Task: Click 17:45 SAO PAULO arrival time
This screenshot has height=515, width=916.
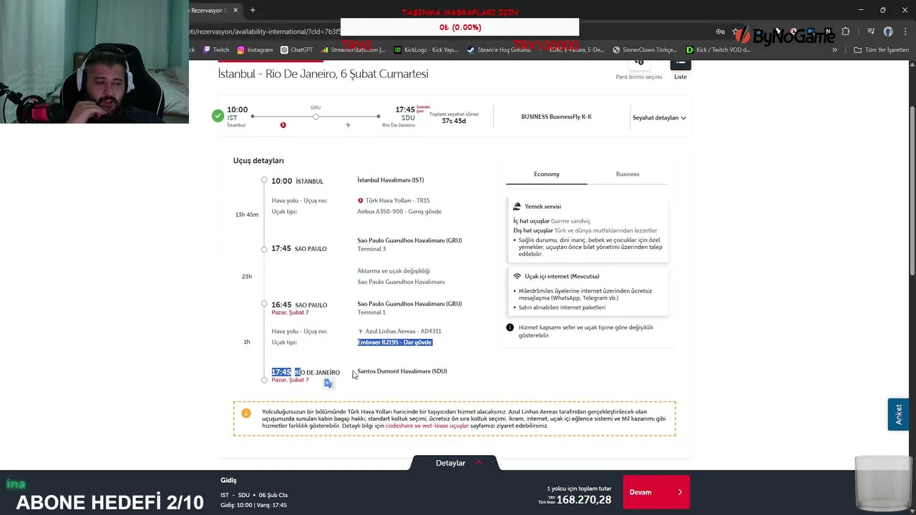Action: click(x=298, y=248)
